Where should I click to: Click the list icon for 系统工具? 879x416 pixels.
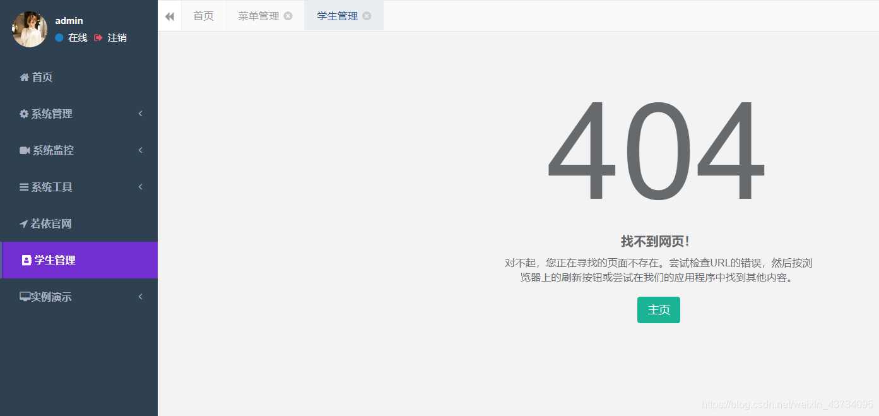click(x=24, y=187)
